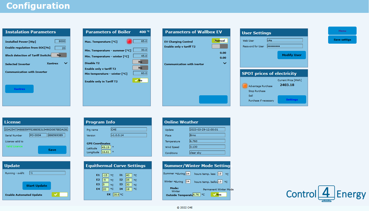369x211 pixels.
Task: Click the red Max Temperature alarm indicator
Action: click(x=129, y=41)
